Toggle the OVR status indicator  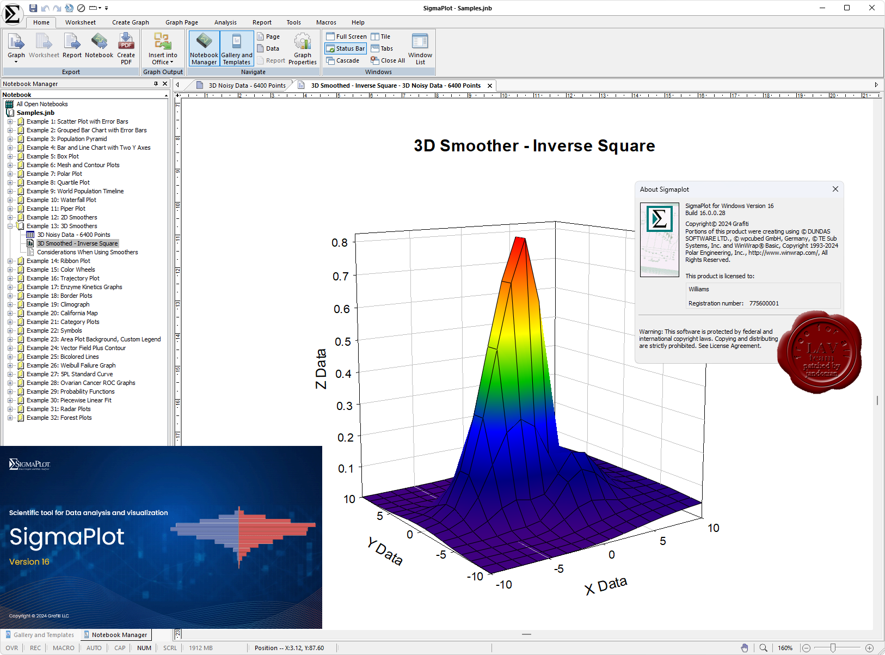pos(12,648)
